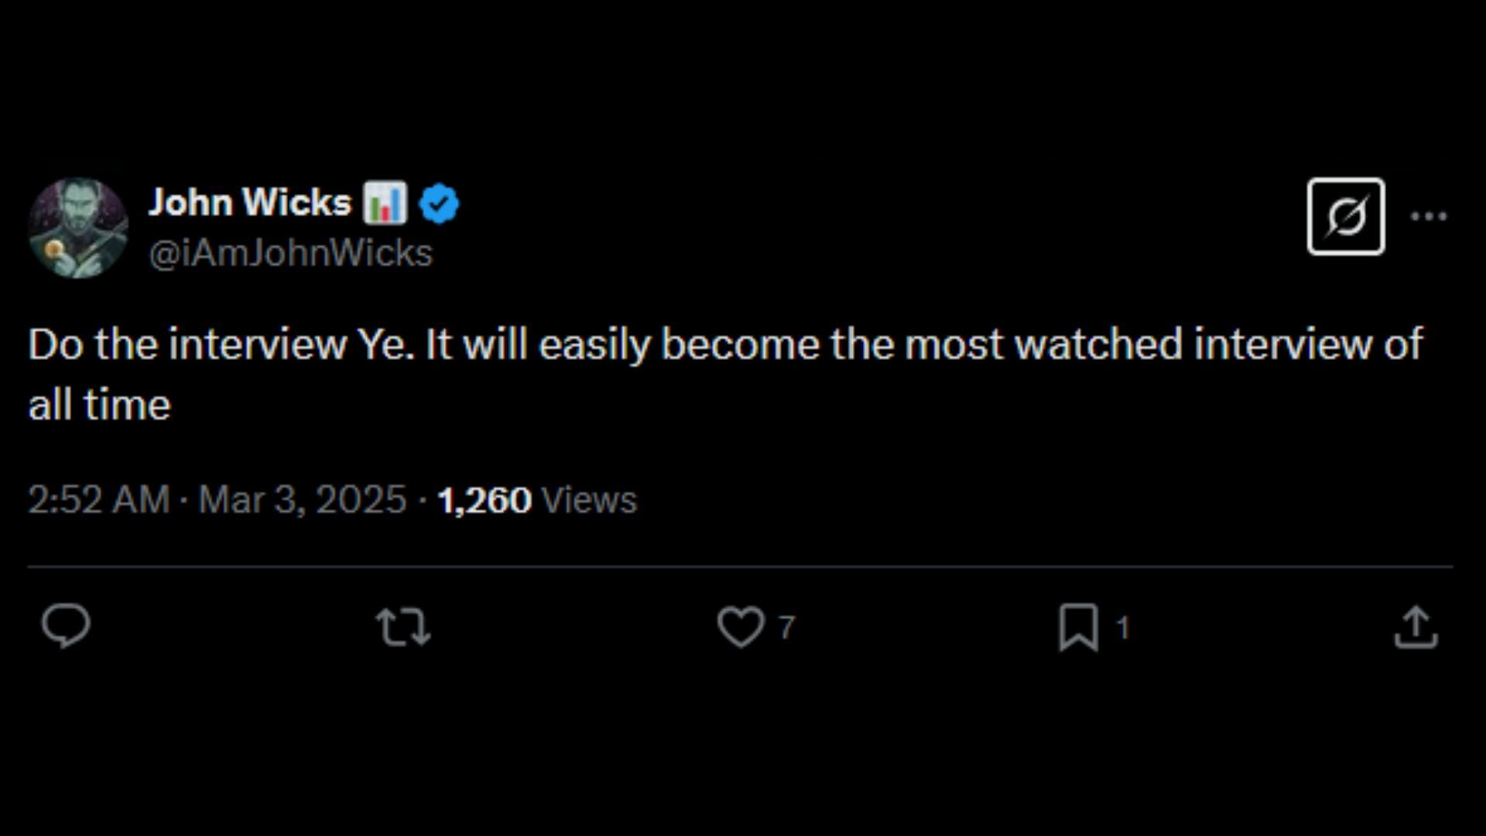Click the bar chart emoji beside the name

coord(385,203)
